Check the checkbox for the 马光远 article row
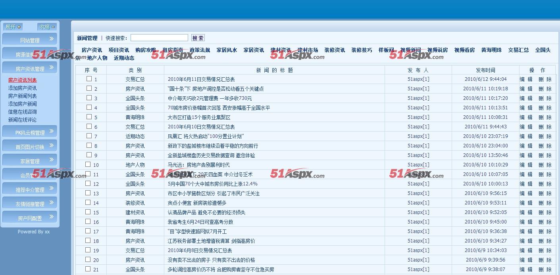 pyautogui.click(x=89, y=164)
